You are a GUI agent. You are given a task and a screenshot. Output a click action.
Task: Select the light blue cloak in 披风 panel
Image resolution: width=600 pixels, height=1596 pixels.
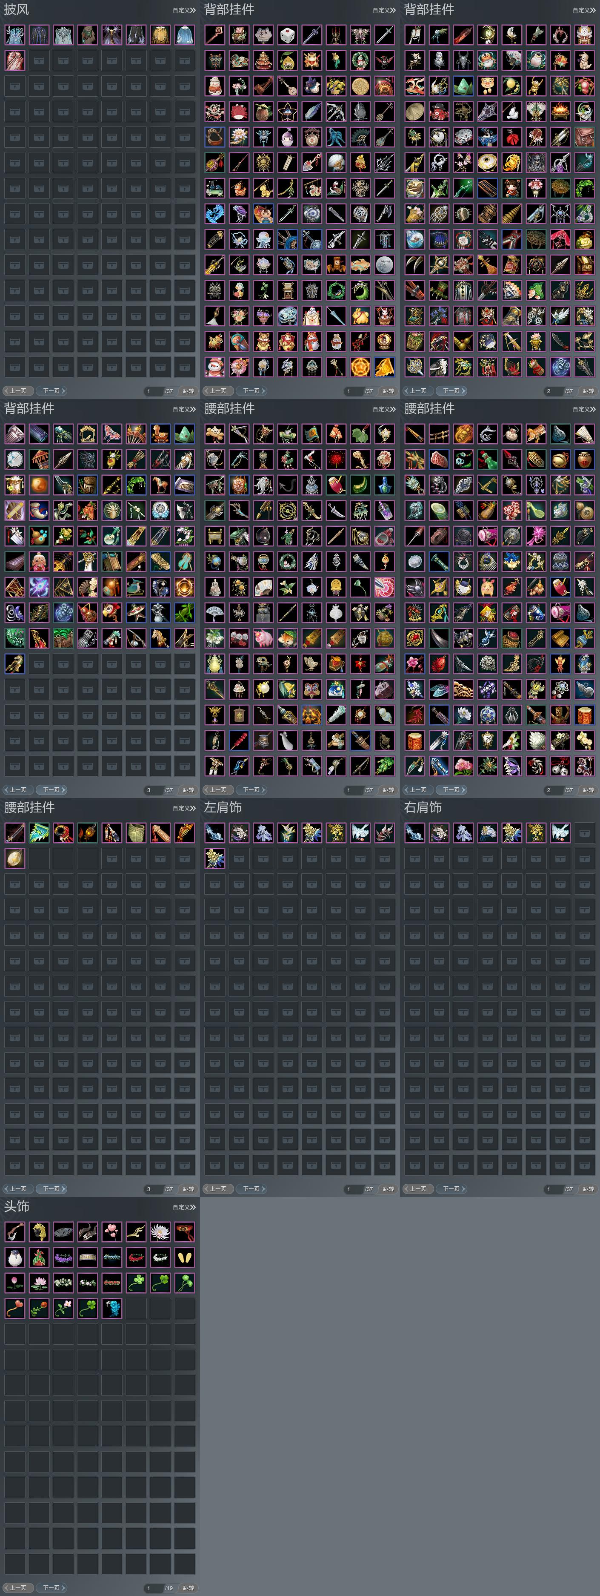185,34
